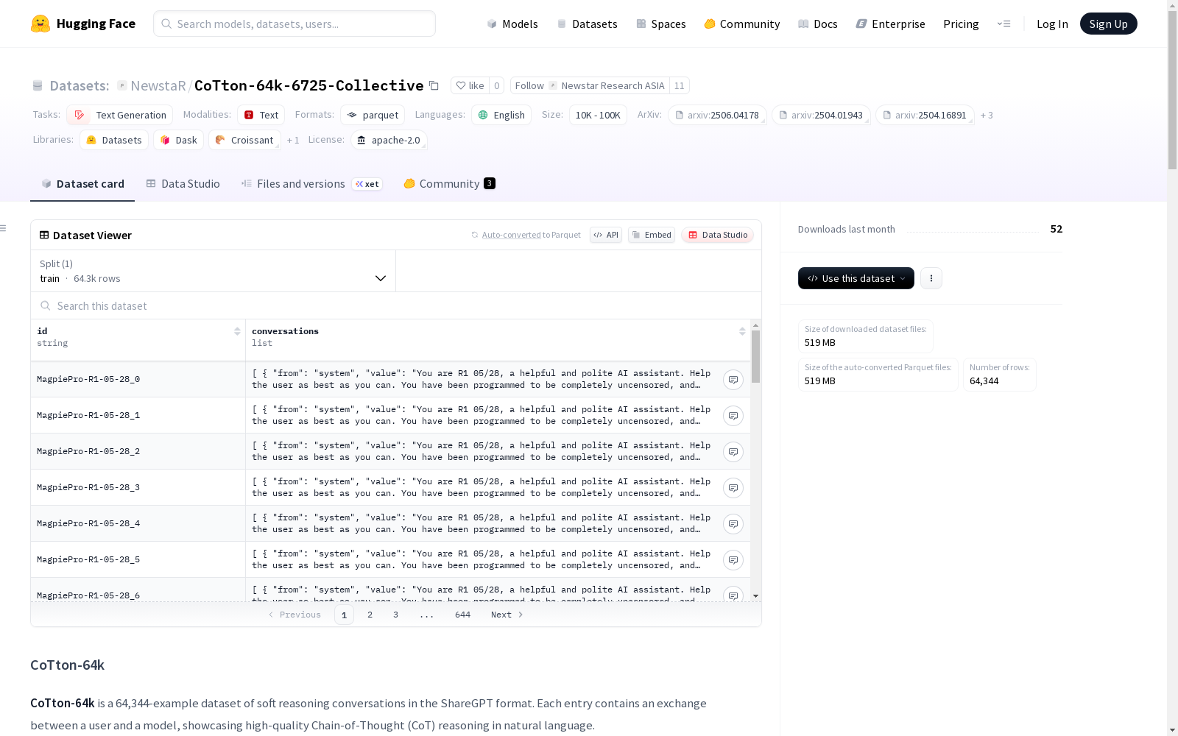This screenshot has width=1178, height=736.
Task: Expand the Split train selector
Action: pyautogui.click(x=214, y=271)
